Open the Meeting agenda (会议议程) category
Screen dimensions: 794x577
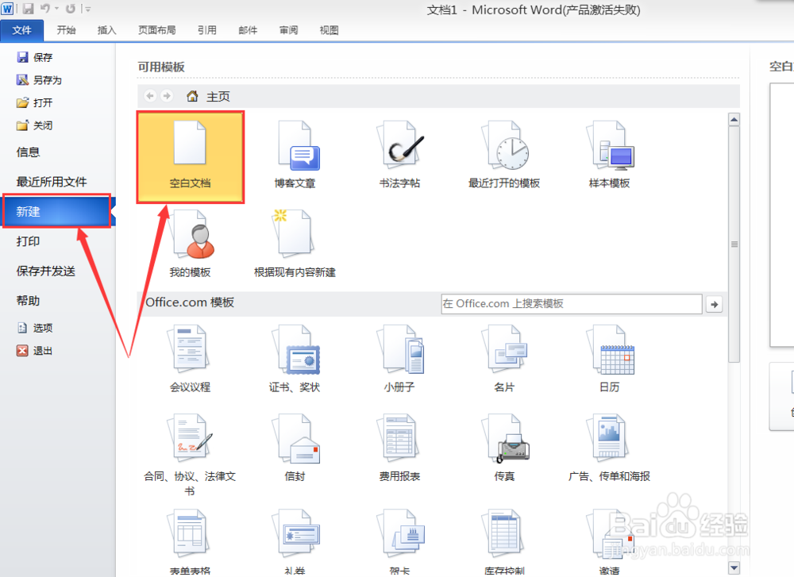click(x=190, y=360)
